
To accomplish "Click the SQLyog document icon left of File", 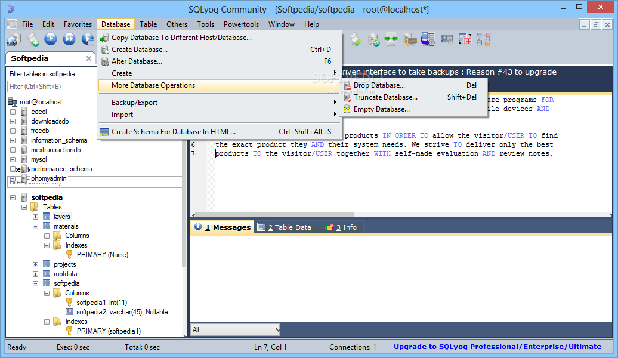I will tap(12, 24).
